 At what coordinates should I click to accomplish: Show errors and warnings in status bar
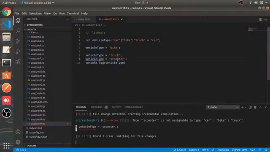tap(21, 150)
